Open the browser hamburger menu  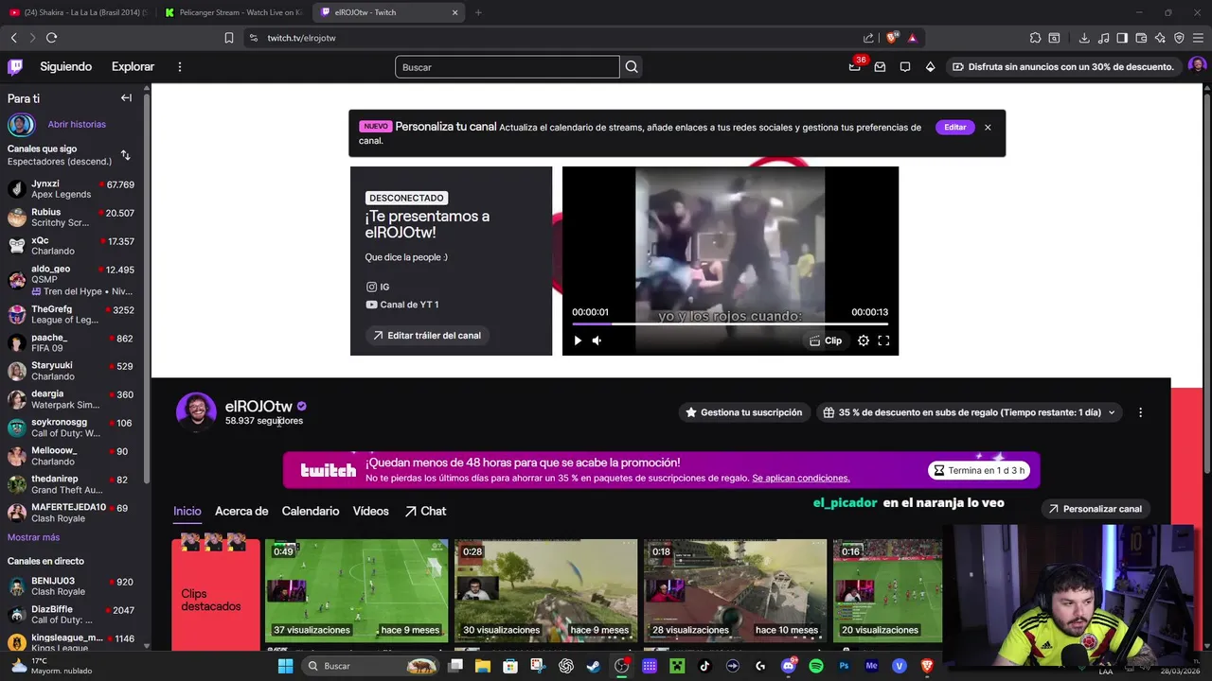[x=1198, y=38]
